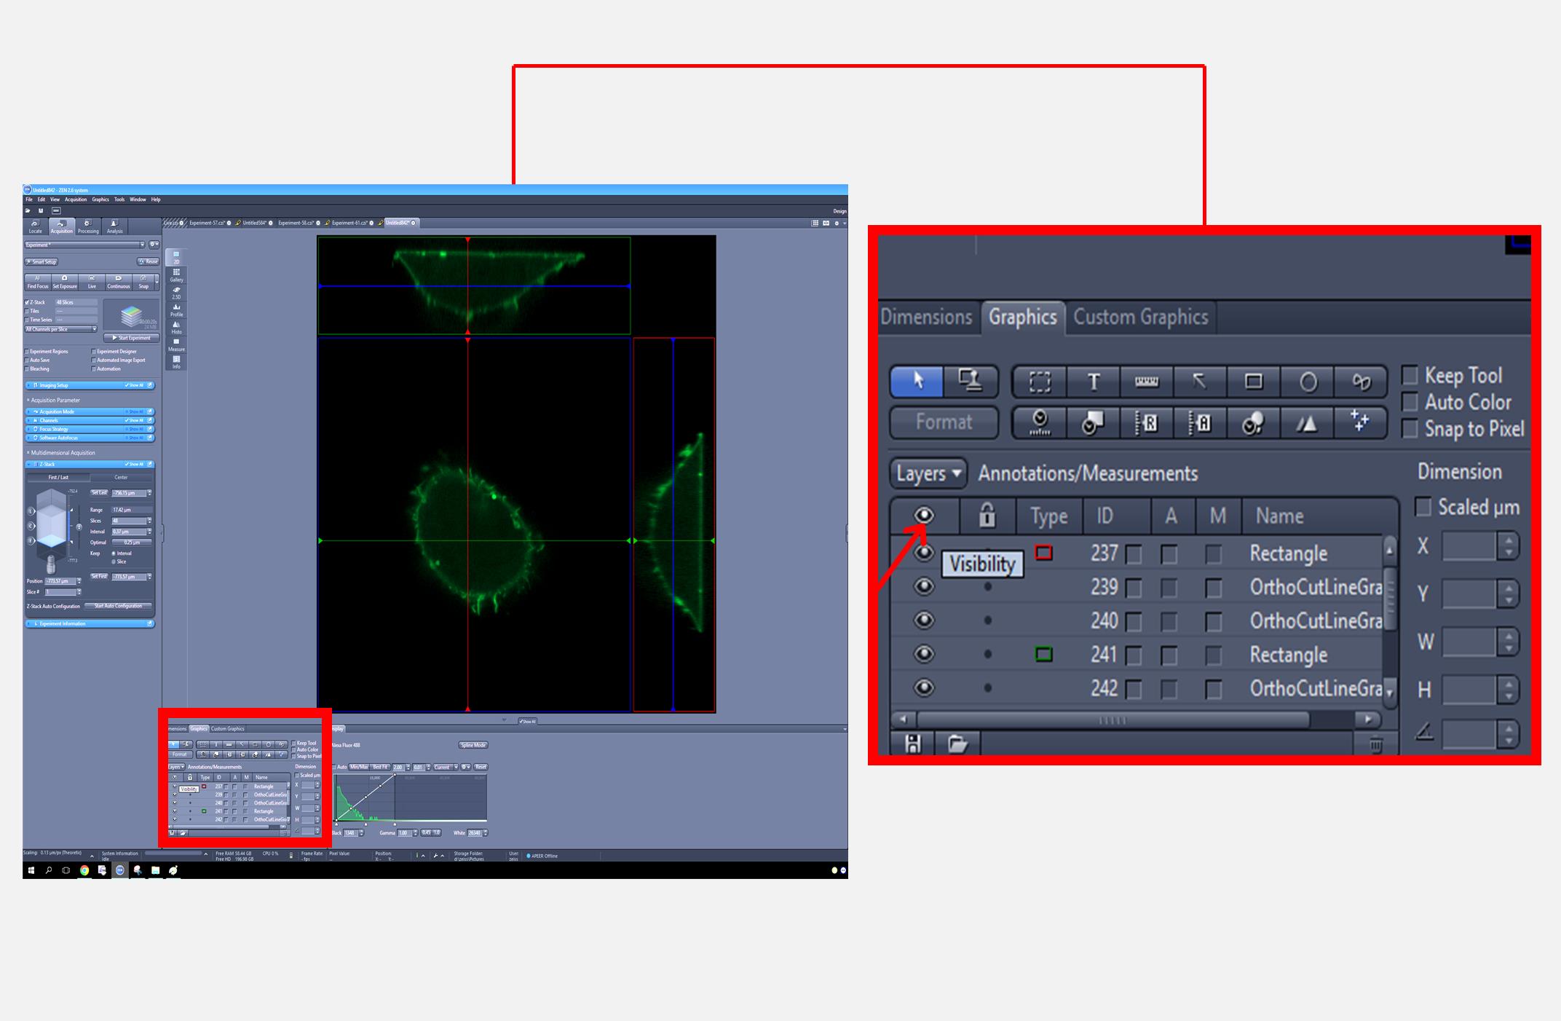Start Continuous acquisition

pyautogui.click(x=119, y=282)
